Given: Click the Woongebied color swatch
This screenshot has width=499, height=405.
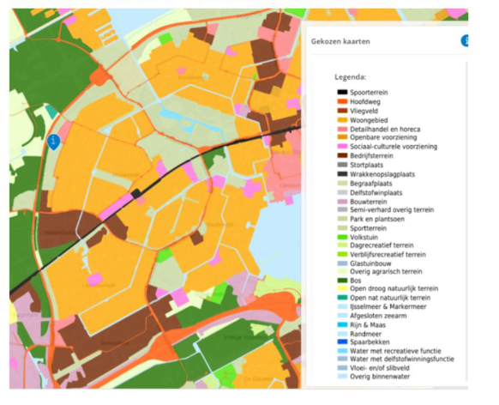Looking at the screenshot, I should (342, 120).
